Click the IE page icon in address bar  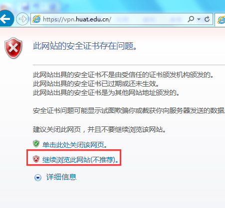pos(36,19)
